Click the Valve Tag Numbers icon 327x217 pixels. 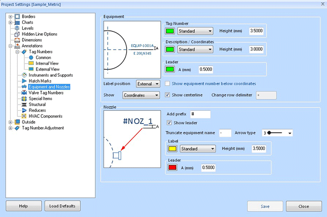(x=24, y=93)
